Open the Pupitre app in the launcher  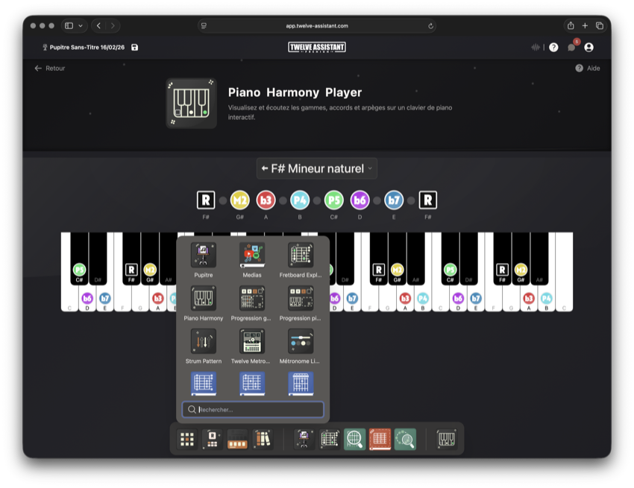(203, 256)
